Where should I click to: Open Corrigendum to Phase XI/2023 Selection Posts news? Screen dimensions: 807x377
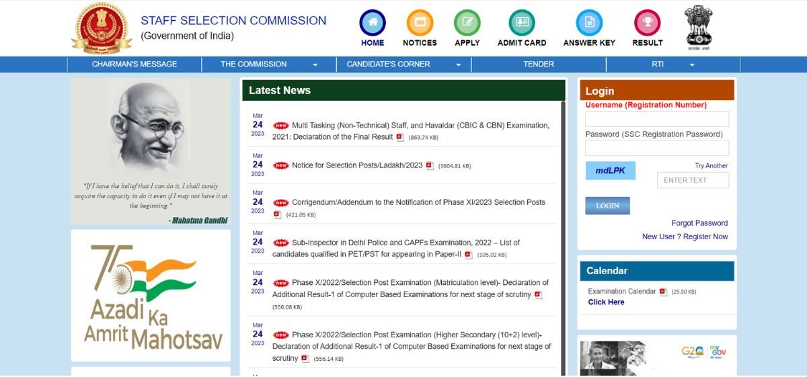point(418,202)
